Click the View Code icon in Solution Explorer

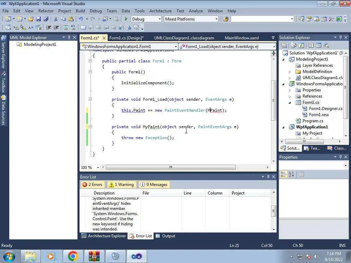click(311, 46)
